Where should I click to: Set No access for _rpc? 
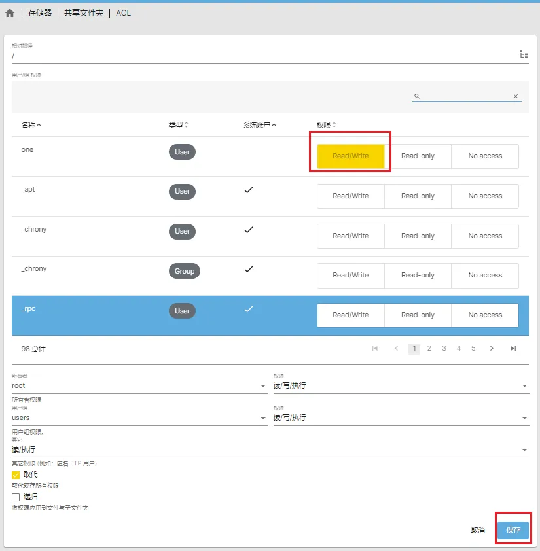(485, 315)
